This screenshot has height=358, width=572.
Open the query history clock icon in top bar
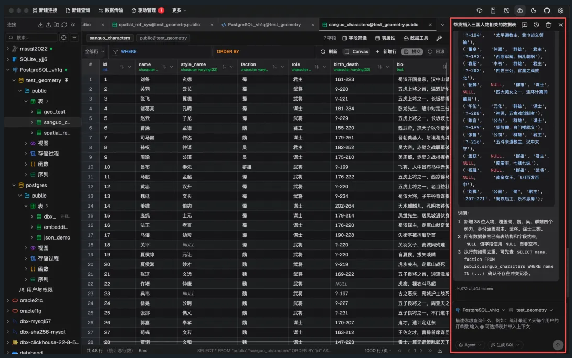pos(506,10)
